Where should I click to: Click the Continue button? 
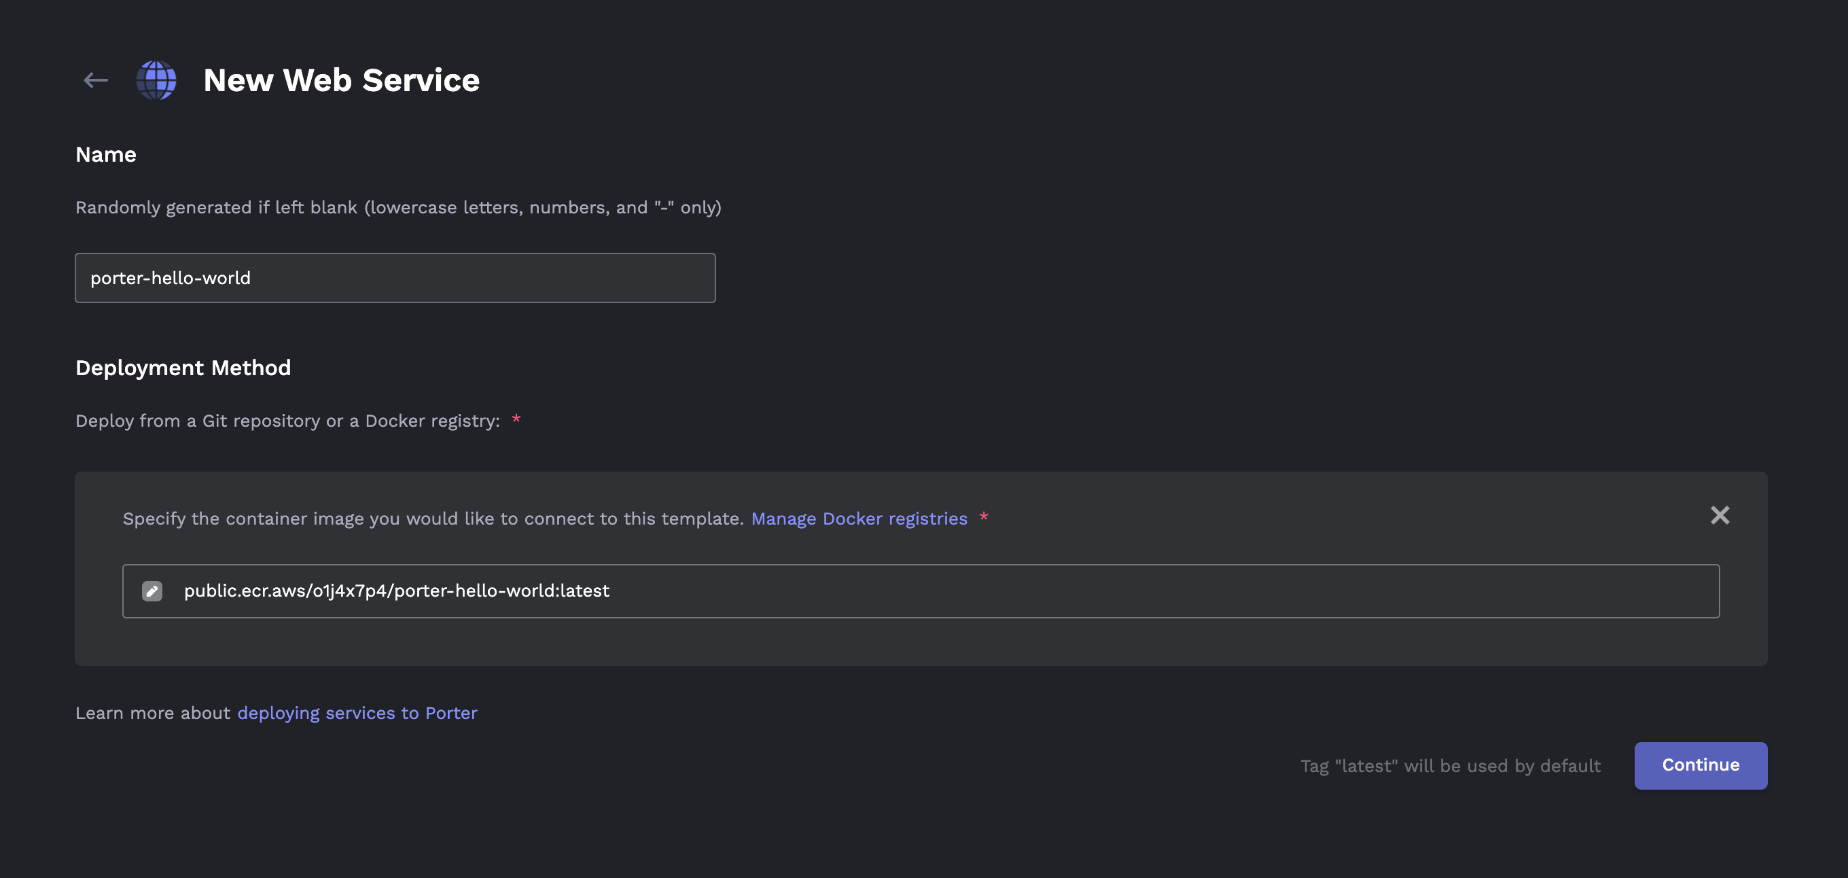coord(1700,765)
